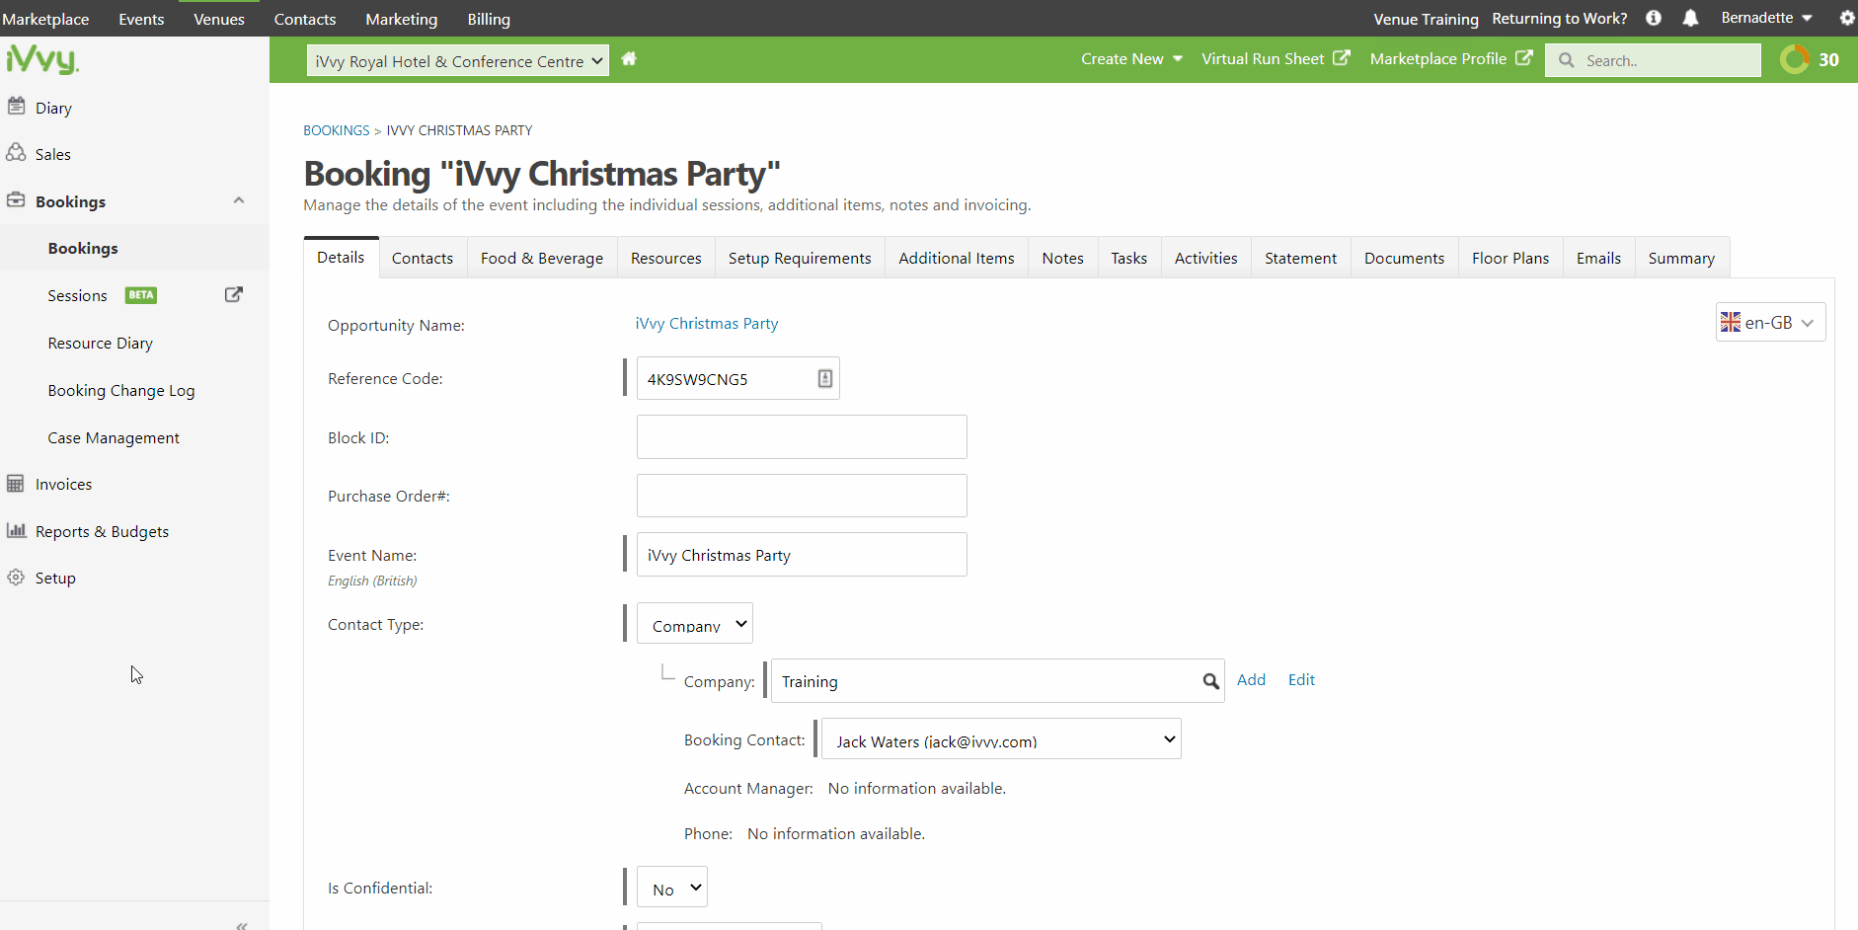Open the Documents tab
The image size is (1858, 930).
pyautogui.click(x=1405, y=258)
